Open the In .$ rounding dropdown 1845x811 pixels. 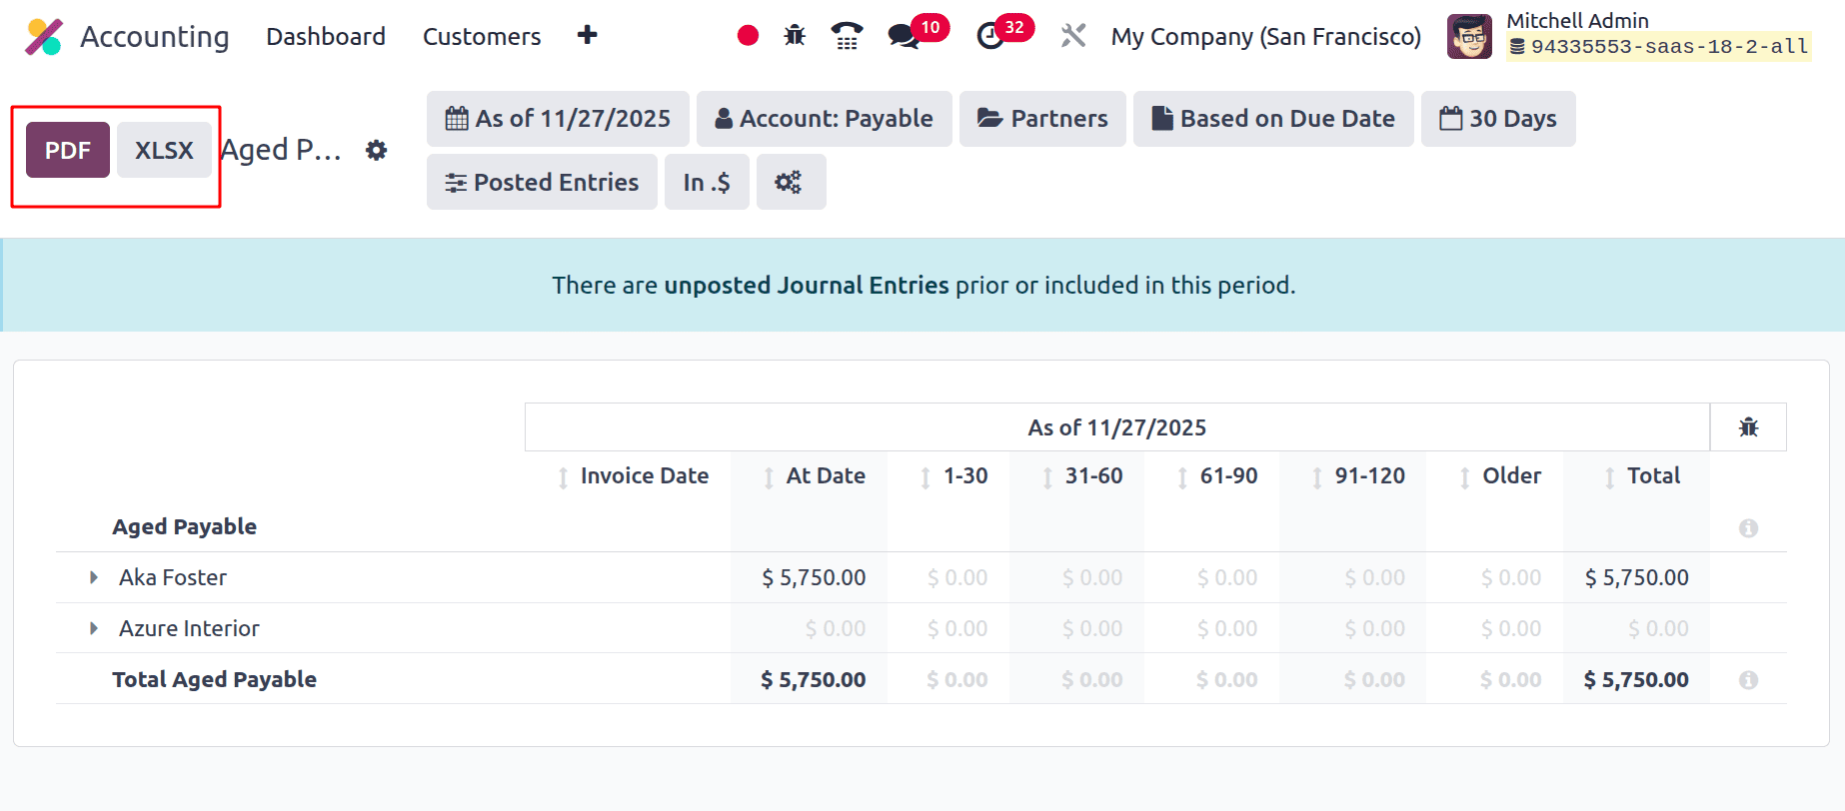[x=707, y=182]
